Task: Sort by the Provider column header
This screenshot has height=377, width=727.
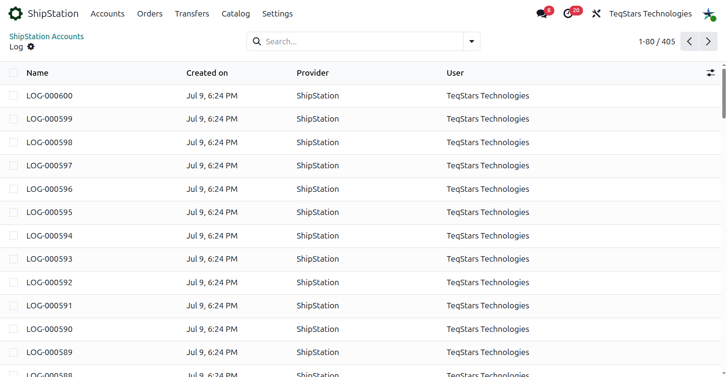Action: pos(312,73)
